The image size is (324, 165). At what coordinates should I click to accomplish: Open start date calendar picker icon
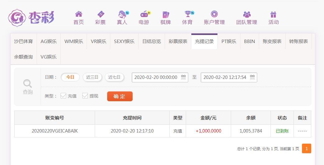click(x=183, y=77)
